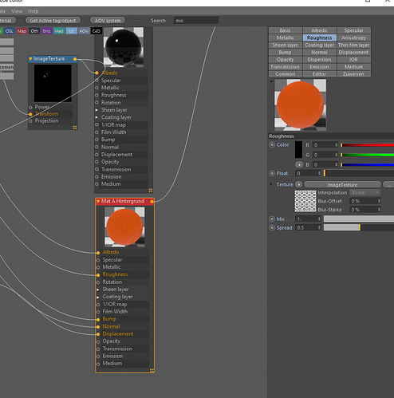Viewport: 394px width, 398px height.
Task: Switch to the Albedo tab
Action: (x=319, y=30)
